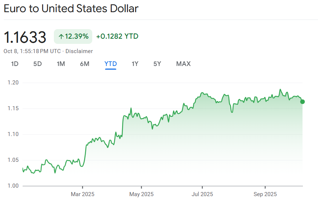The height and width of the screenshot is (202, 318).
Task: Open the 6M time range
Action: (84, 64)
